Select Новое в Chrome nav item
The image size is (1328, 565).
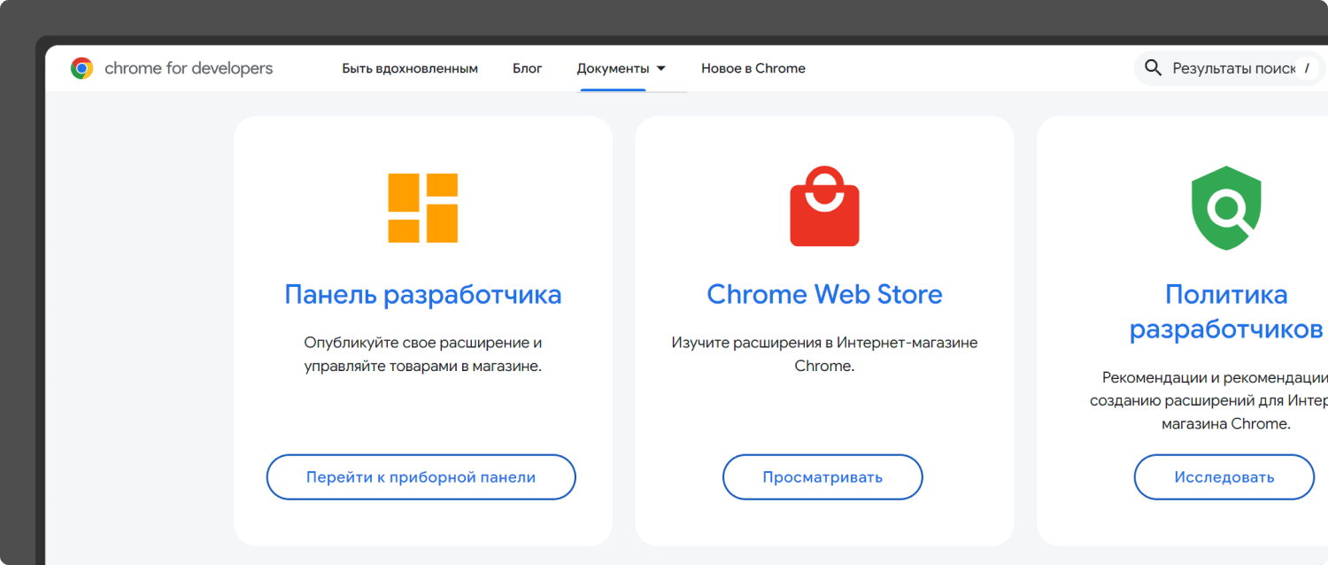[753, 68]
